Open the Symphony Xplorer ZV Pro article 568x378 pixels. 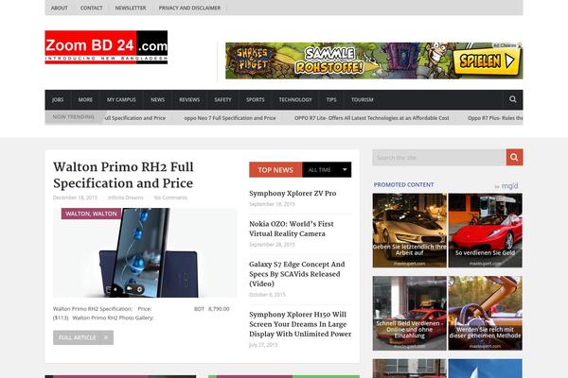293,193
